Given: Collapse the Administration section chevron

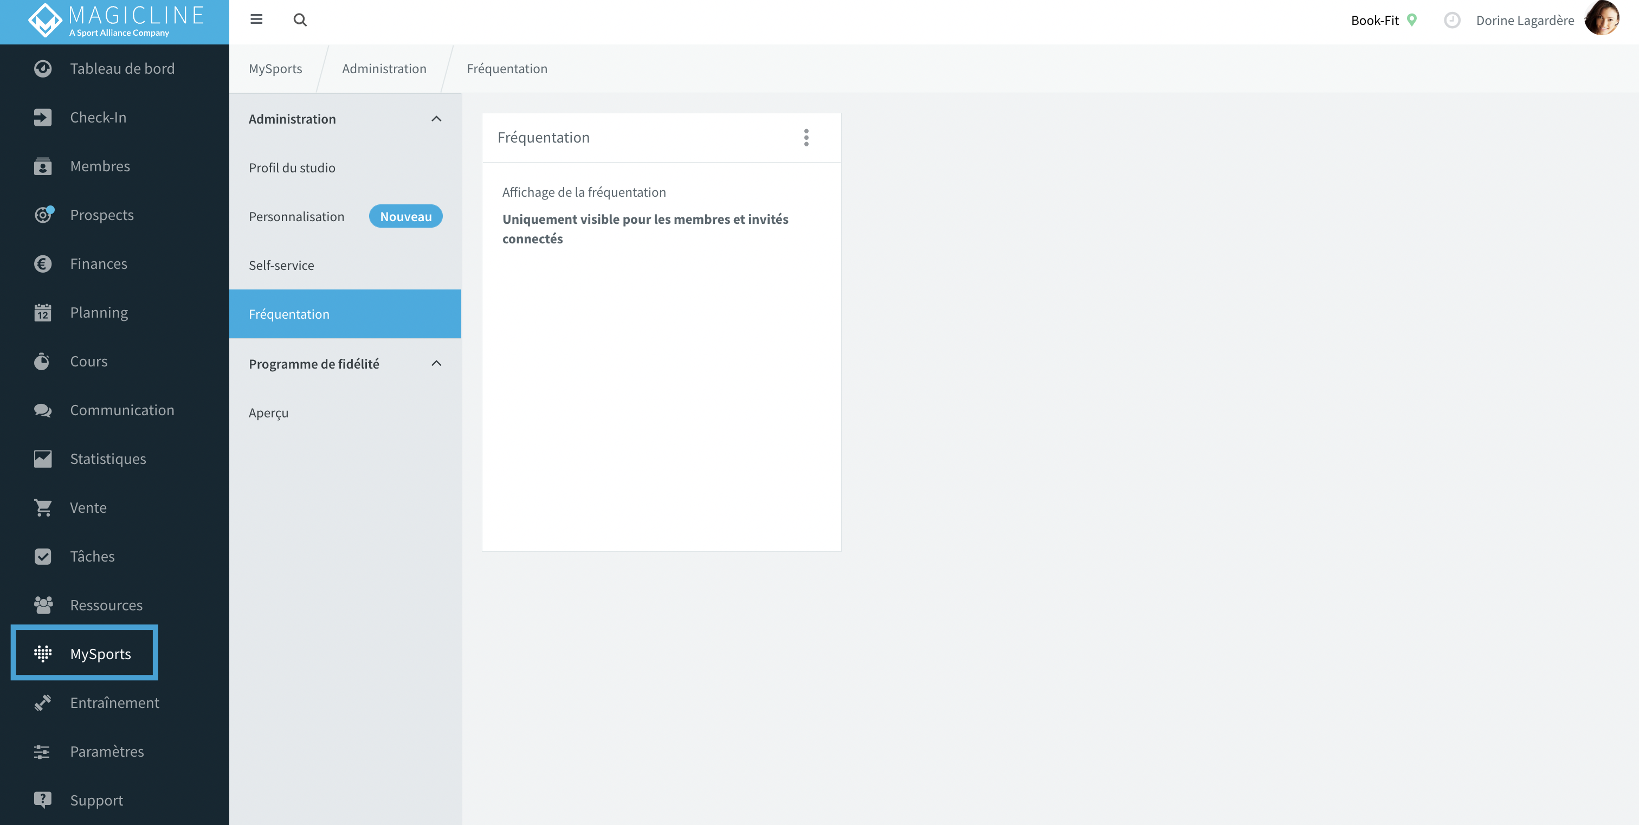Looking at the screenshot, I should click(x=436, y=118).
